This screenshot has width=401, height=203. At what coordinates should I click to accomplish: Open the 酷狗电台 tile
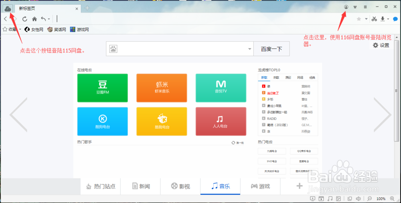(x=103, y=121)
